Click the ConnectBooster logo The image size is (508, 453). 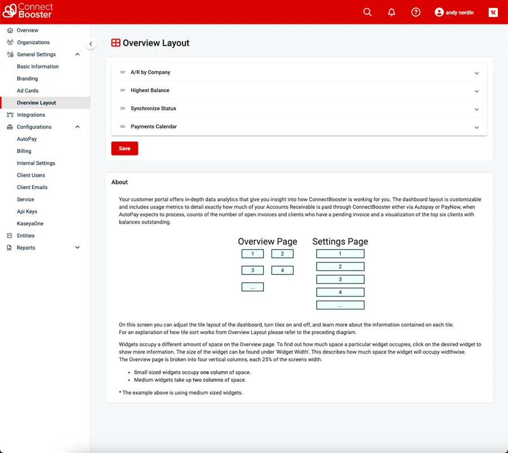pos(28,11)
